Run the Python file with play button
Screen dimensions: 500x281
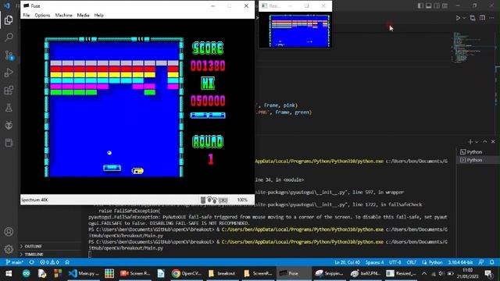point(458,18)
